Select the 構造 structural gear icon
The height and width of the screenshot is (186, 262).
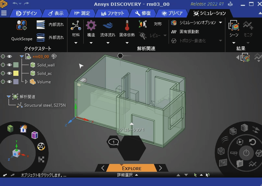click(91, 25)
